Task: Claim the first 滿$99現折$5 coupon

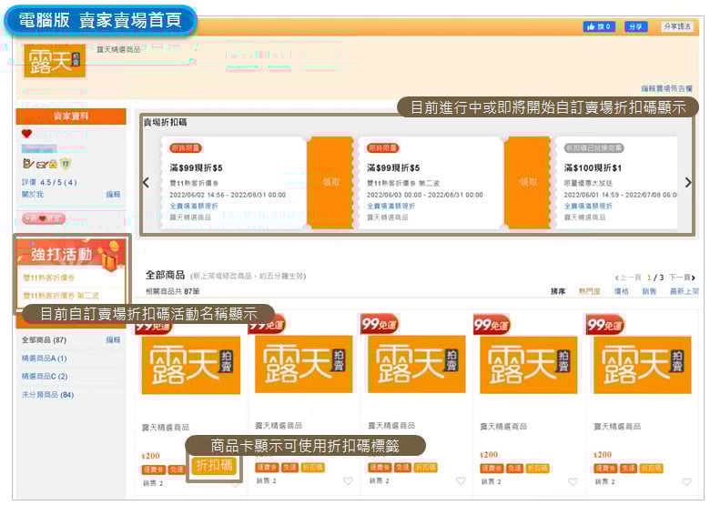Action: (330, 182)
